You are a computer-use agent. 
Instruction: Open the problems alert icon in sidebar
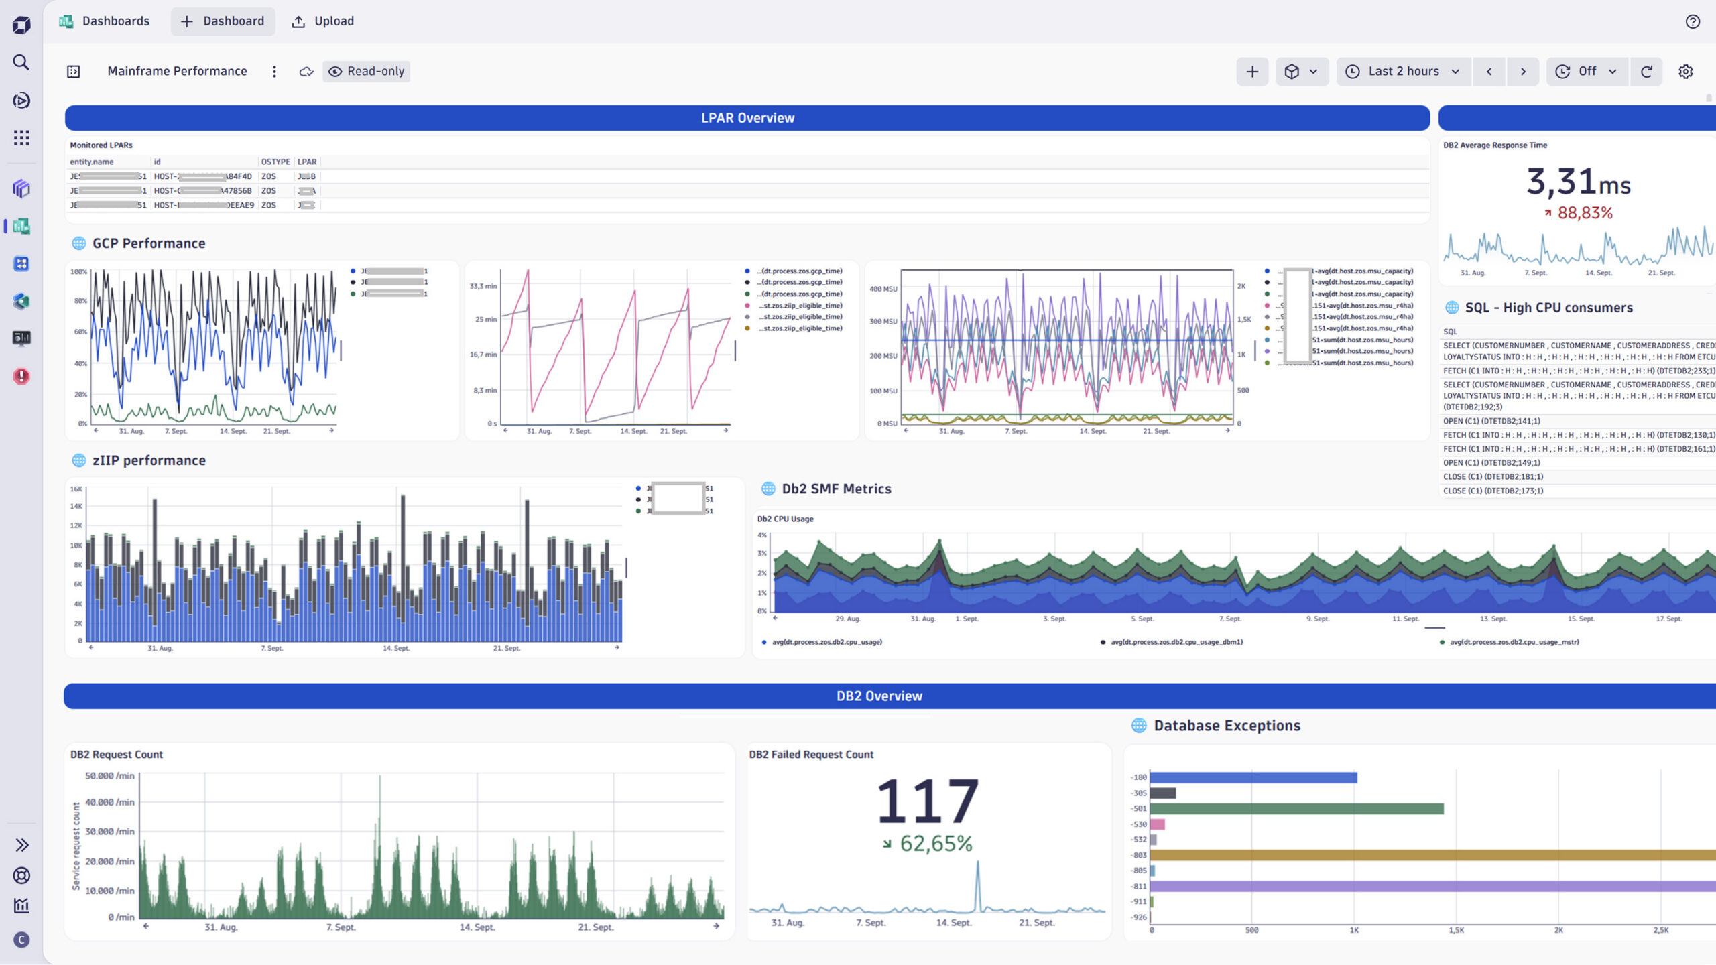[21, 377]
